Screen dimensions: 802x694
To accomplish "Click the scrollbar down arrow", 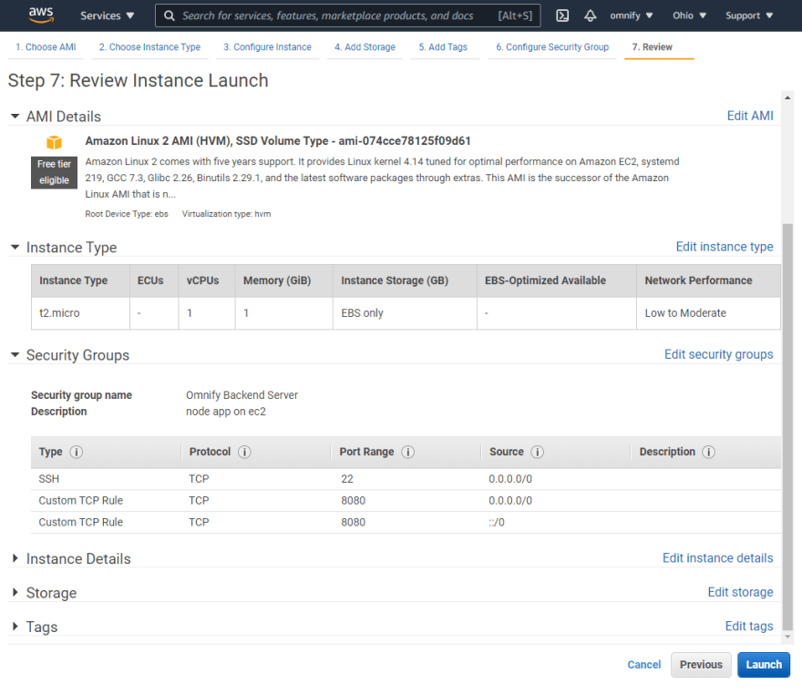I will pyautogui.click(x=787, y=637).
